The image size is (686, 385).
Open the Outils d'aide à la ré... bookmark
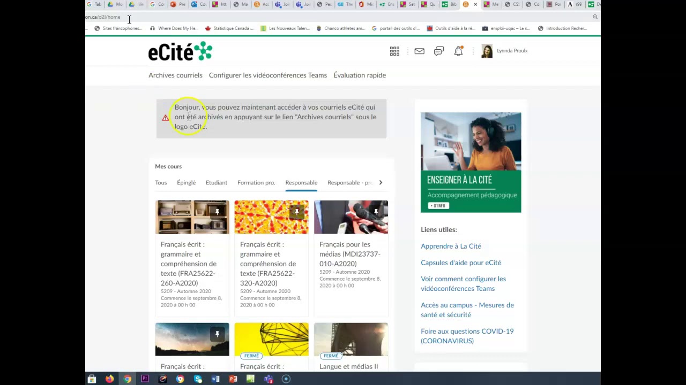coord(451,28)
